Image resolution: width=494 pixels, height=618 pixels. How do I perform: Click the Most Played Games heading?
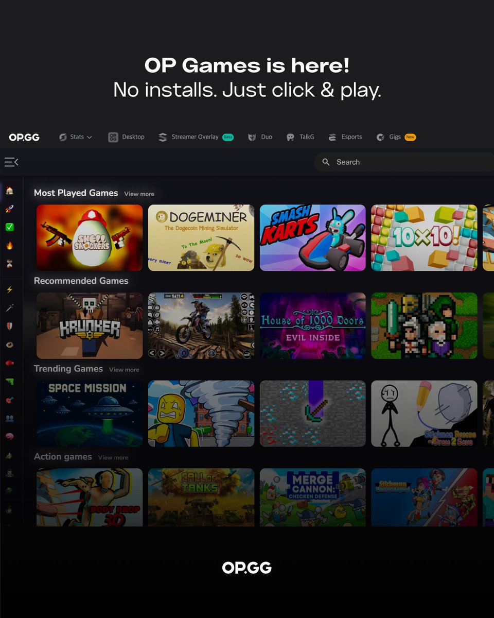(x=76, y=193)
